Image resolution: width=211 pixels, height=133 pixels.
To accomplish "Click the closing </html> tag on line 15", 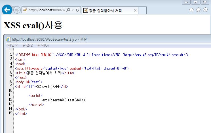I will [x=21, y=114].
